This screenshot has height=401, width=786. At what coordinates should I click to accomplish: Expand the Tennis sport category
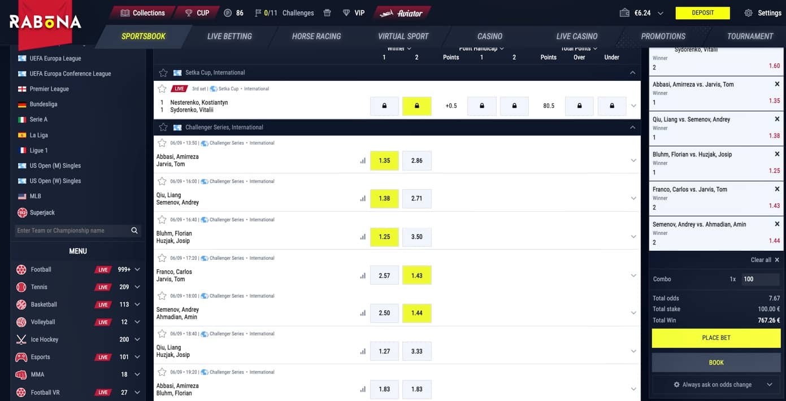137,287
